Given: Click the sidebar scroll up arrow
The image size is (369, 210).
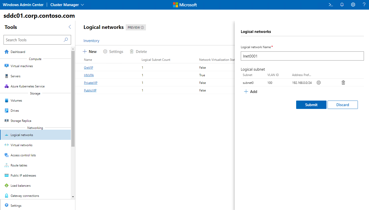Looking at the screenshot, I should 73,49.
